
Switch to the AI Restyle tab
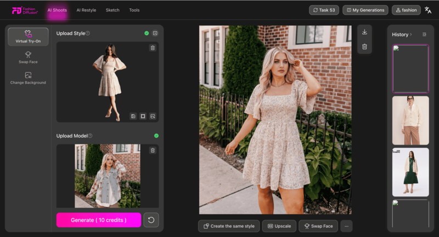[x=85, y=10]
